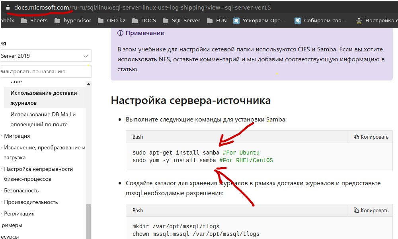Click the 'mkdir /var/opt/mssql/tlogs' line

point(176,226)
